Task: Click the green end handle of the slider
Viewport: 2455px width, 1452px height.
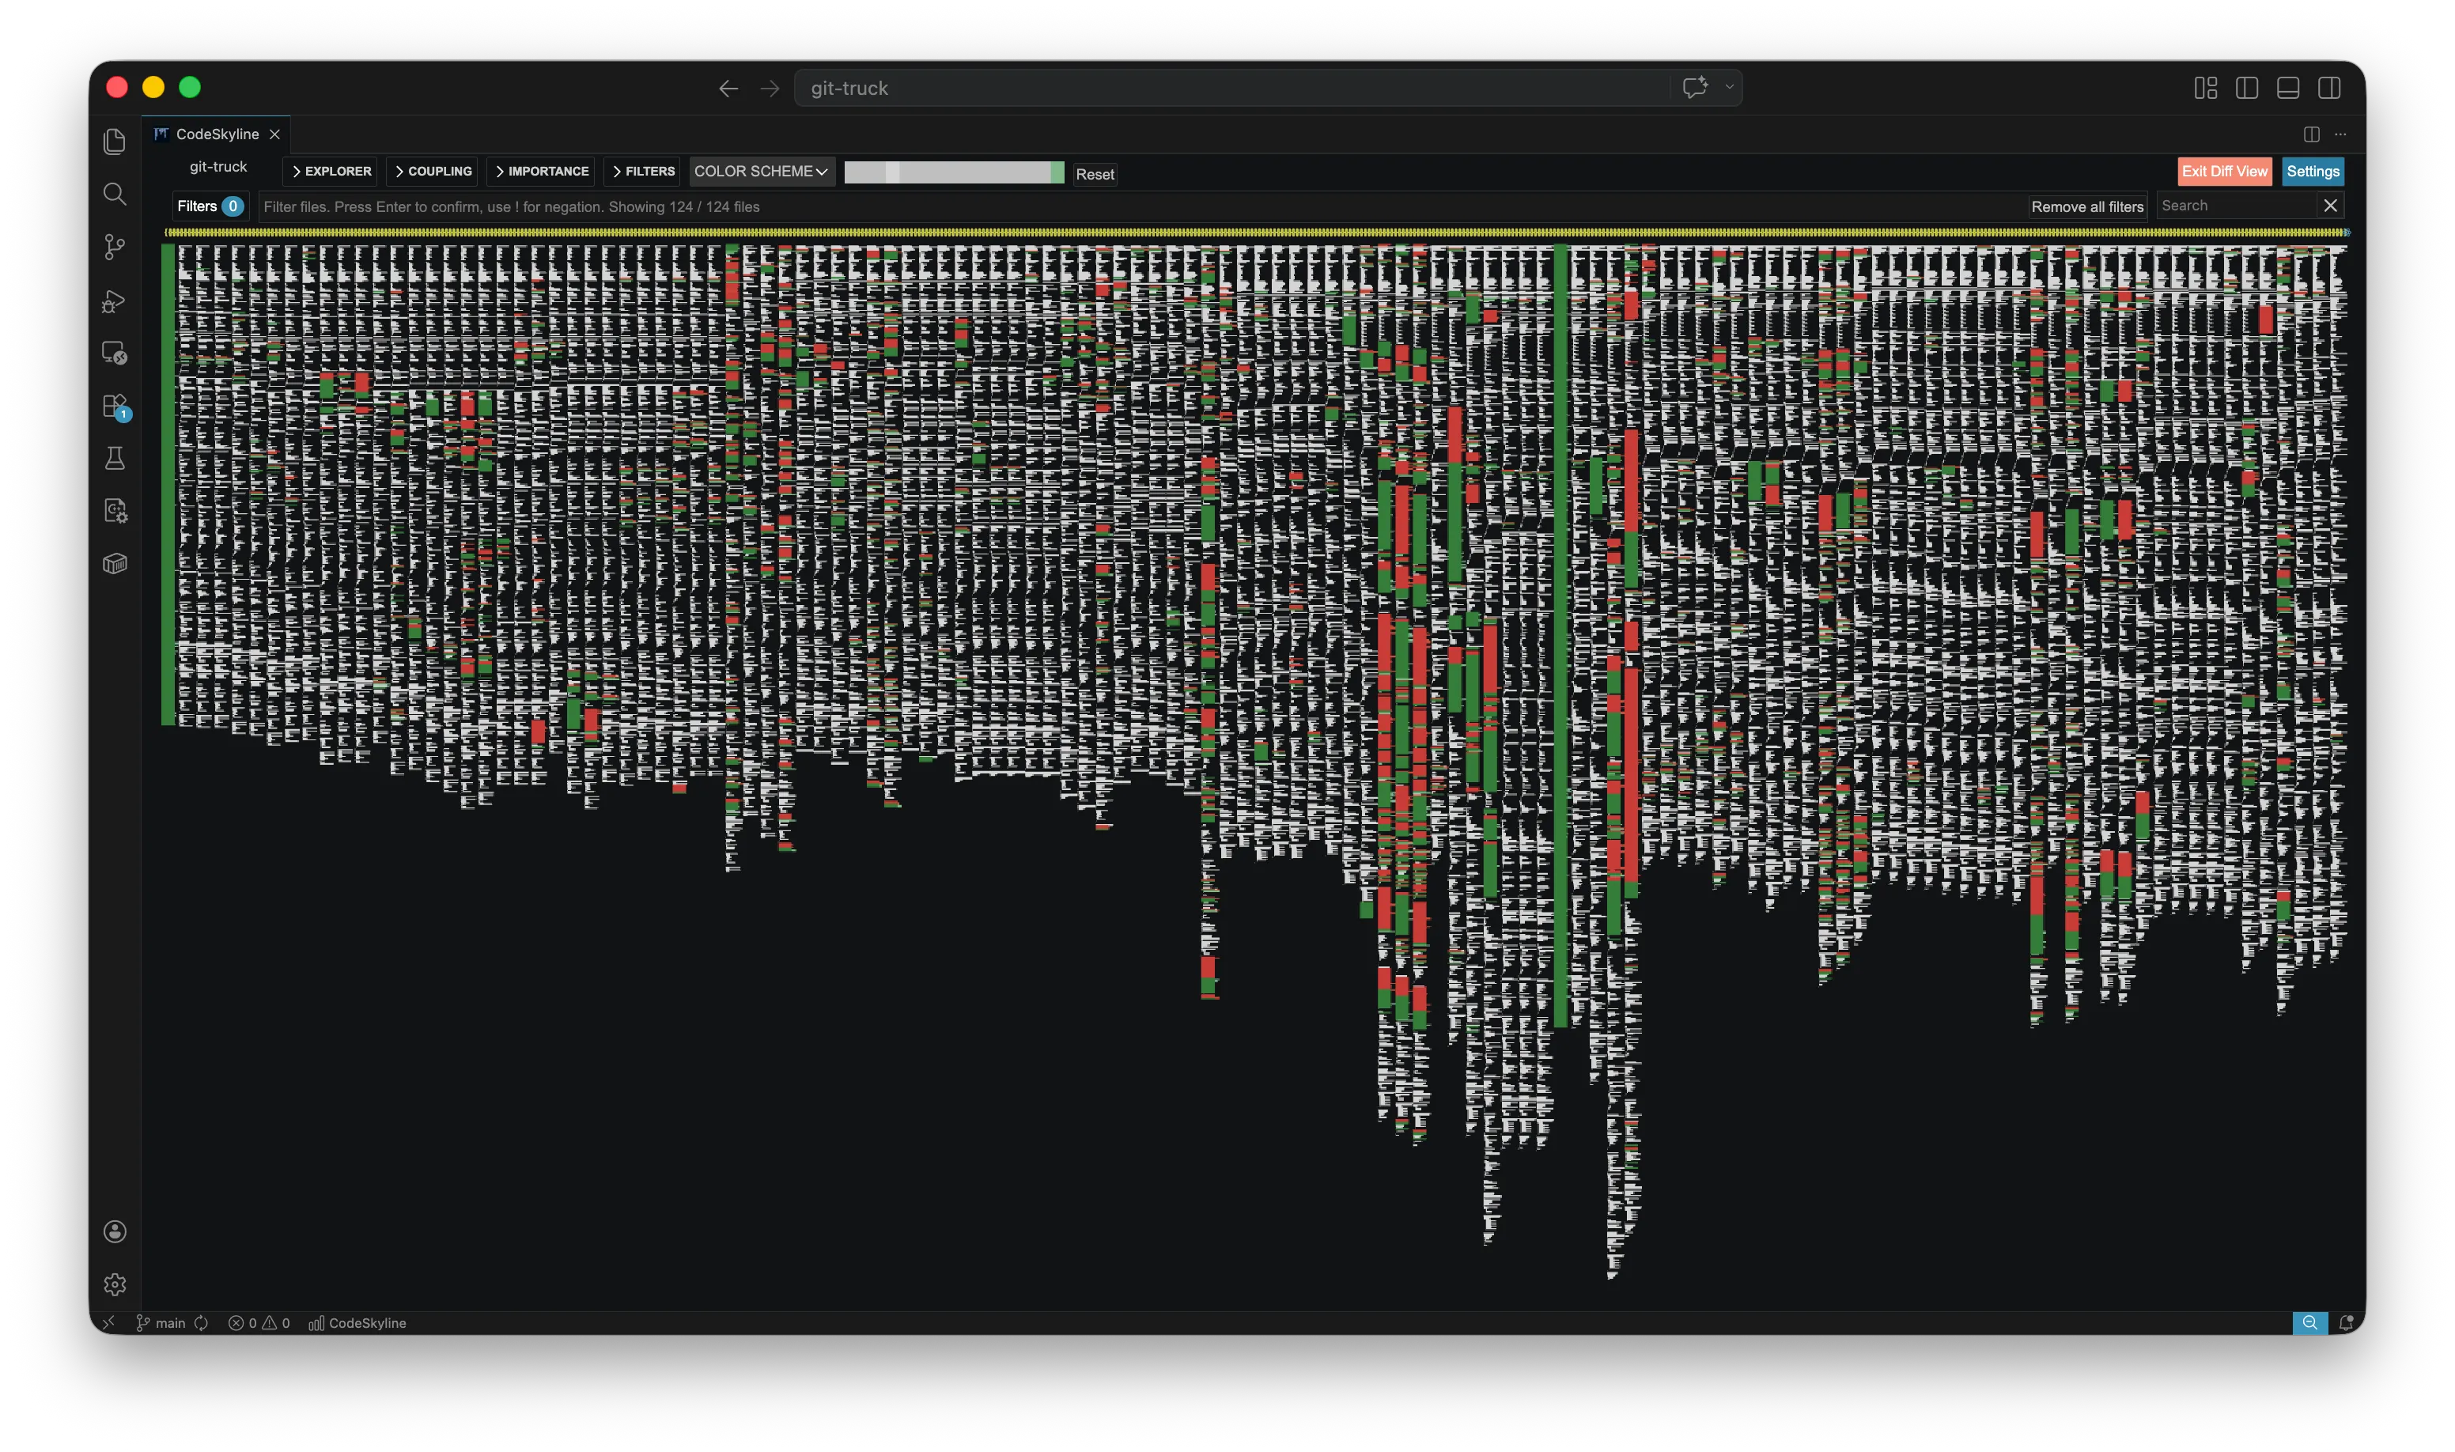Action: point(1057,173)
